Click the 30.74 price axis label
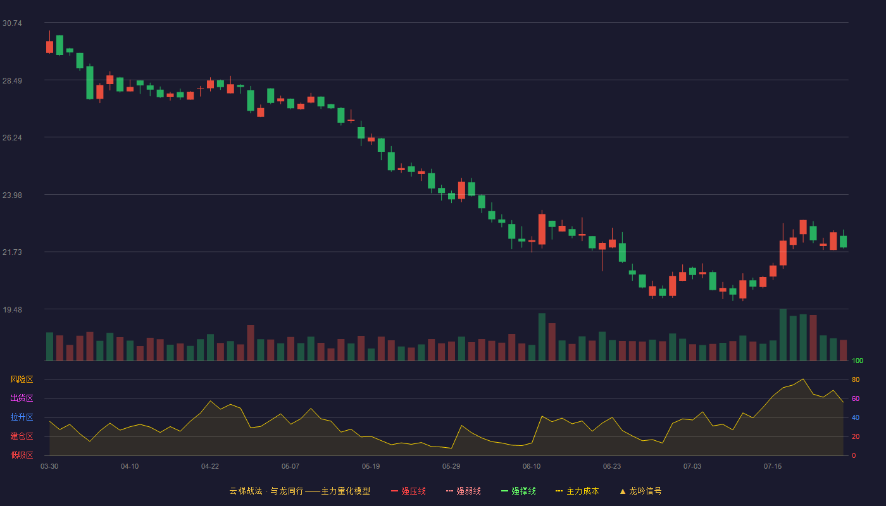 [12, 23]
